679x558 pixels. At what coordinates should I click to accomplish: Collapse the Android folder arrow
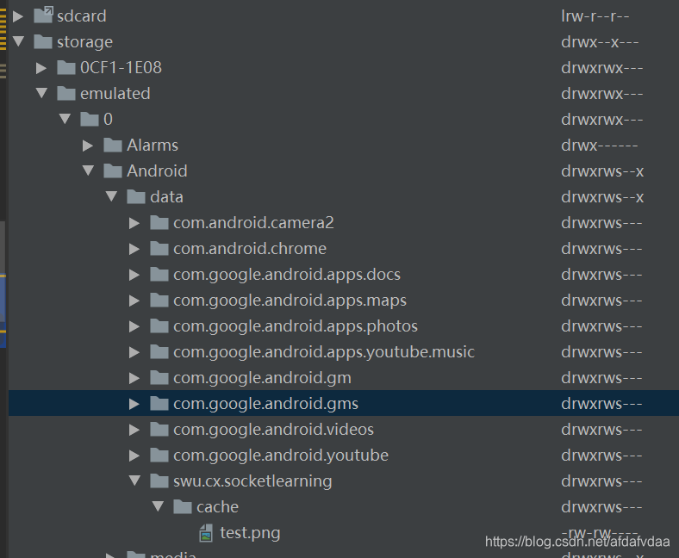pyautogui.click(x=89, y=170)
